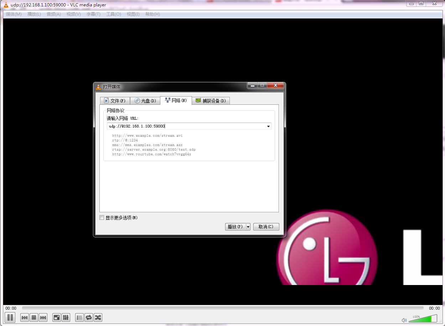The height and width of the screenshot is (326, 445).
Task: Open the 音频(A) menu
Action: click(x=53, y=14)
